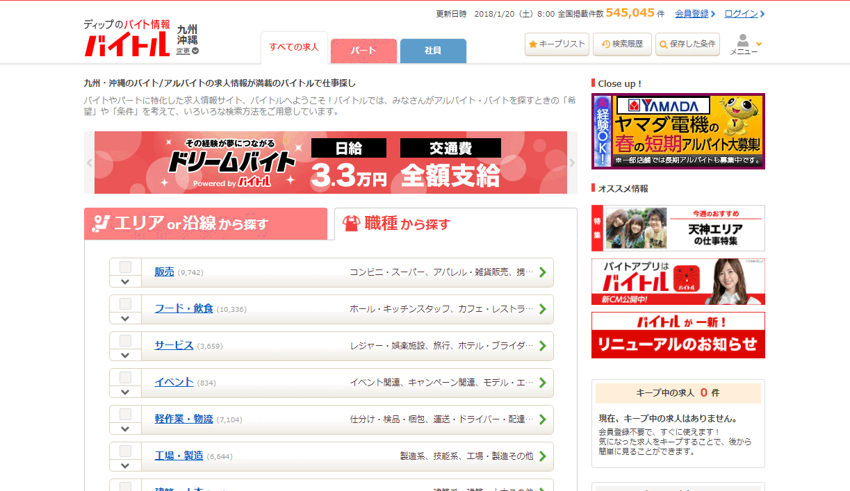The height and width of the screenshot is (491, 850).
Task: Check the 販売 category checkbox
Action: click(x=125, y=267)
